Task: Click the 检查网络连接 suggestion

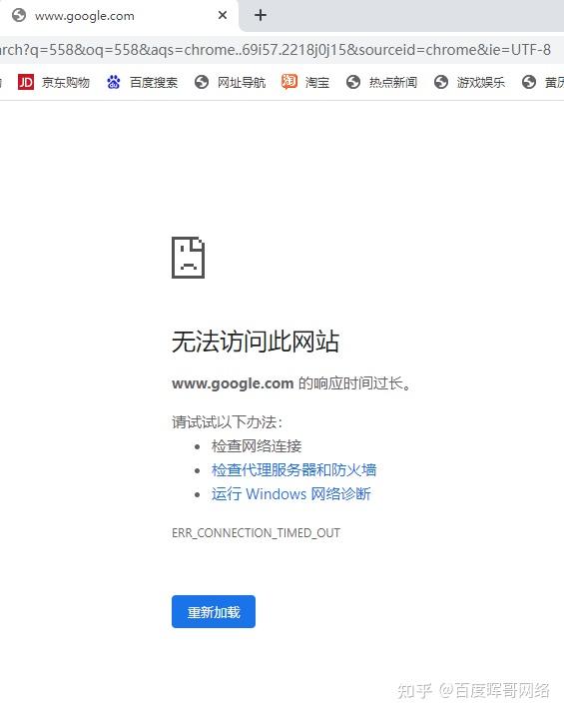Action: [x=257, y=446]
